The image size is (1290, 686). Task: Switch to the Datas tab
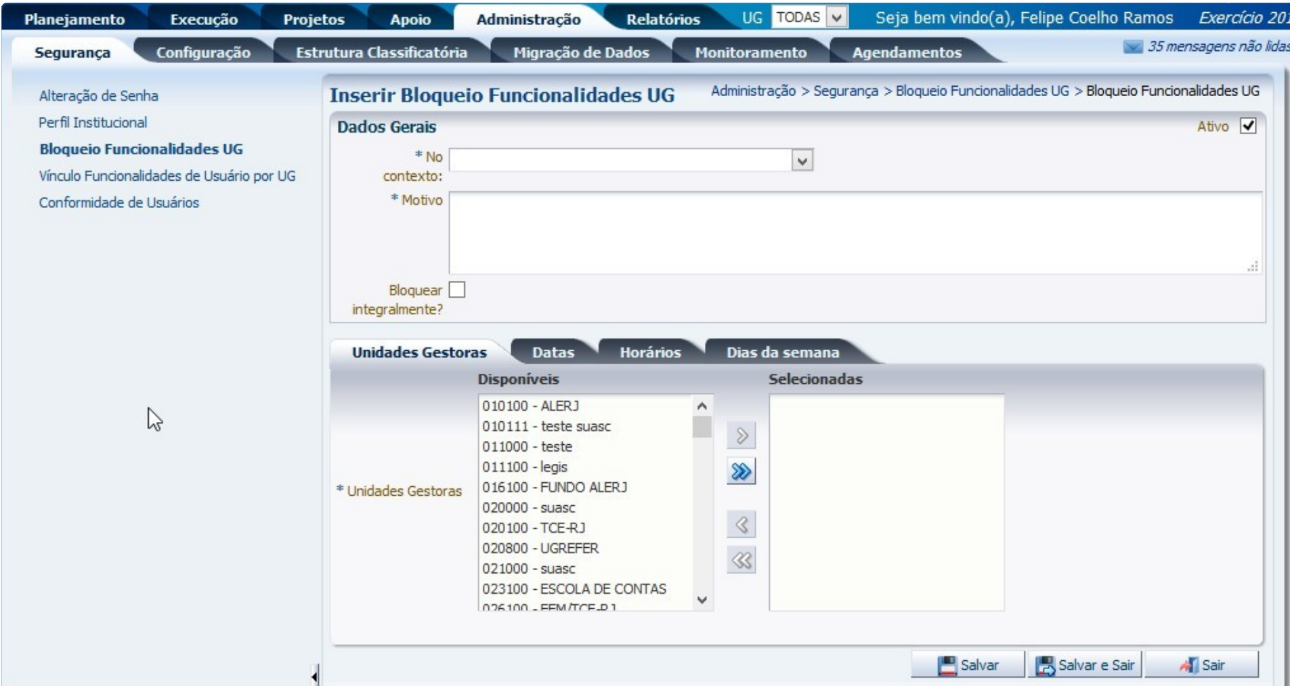coord(553,352)
